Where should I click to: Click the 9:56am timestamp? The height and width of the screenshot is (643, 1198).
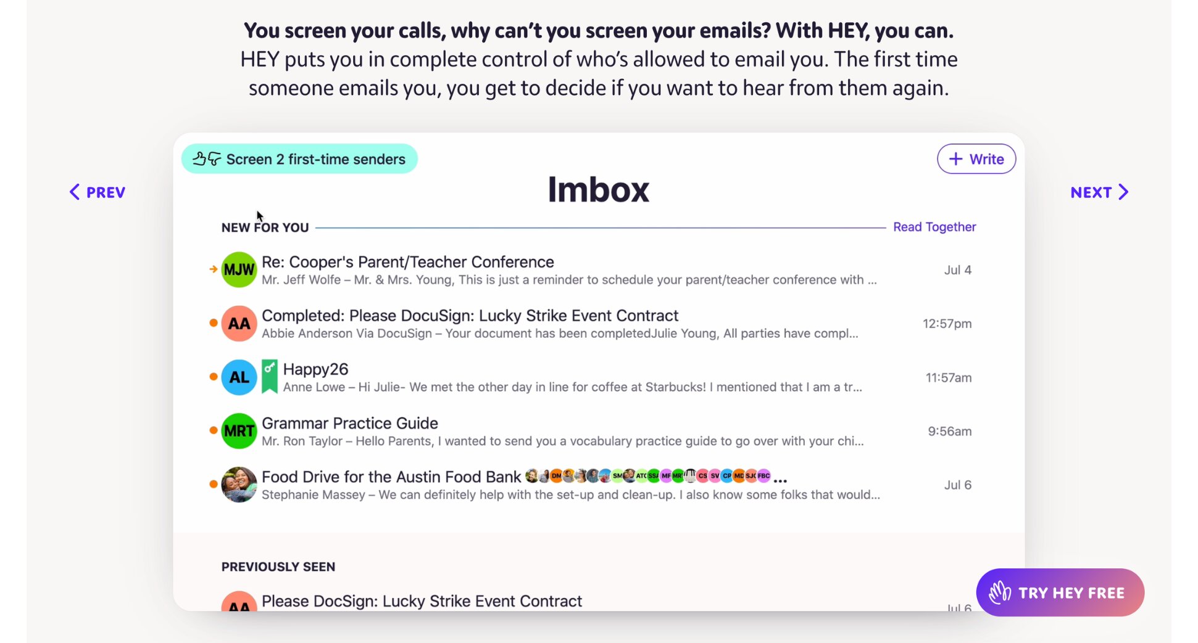[x=950, y=431]
